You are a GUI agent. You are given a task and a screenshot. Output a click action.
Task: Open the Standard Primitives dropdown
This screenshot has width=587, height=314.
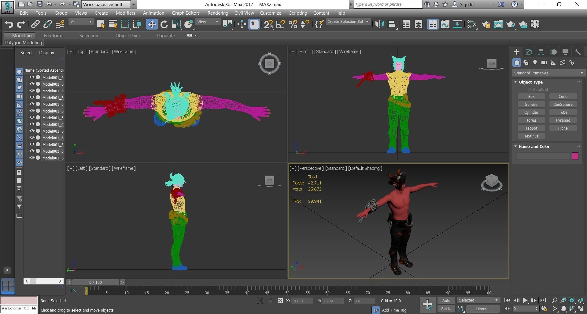tap(548, 73)
